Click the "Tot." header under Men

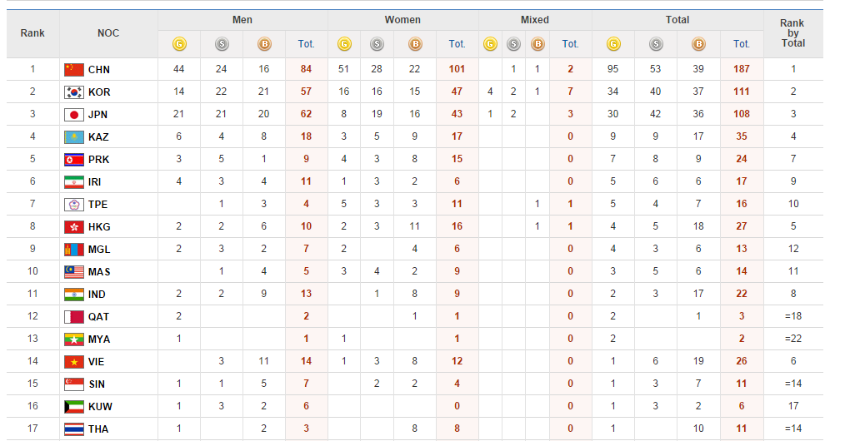306,44
